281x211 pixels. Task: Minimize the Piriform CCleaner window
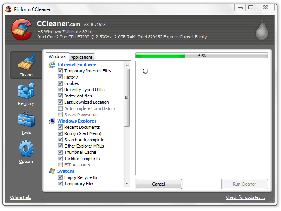[240, 8]
